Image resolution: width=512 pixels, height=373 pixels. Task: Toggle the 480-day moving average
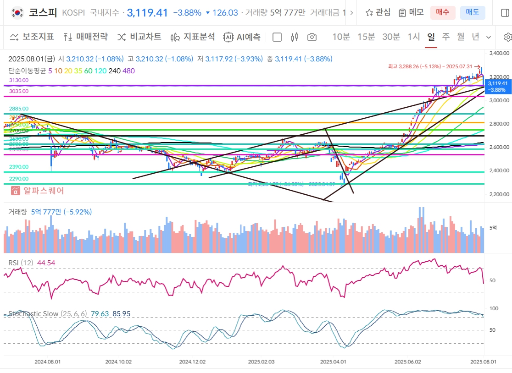tap(128, 71)
